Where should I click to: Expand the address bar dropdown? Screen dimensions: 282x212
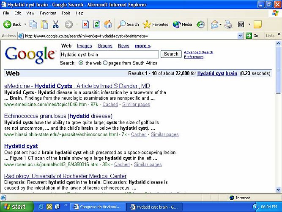tap(240, 36)
